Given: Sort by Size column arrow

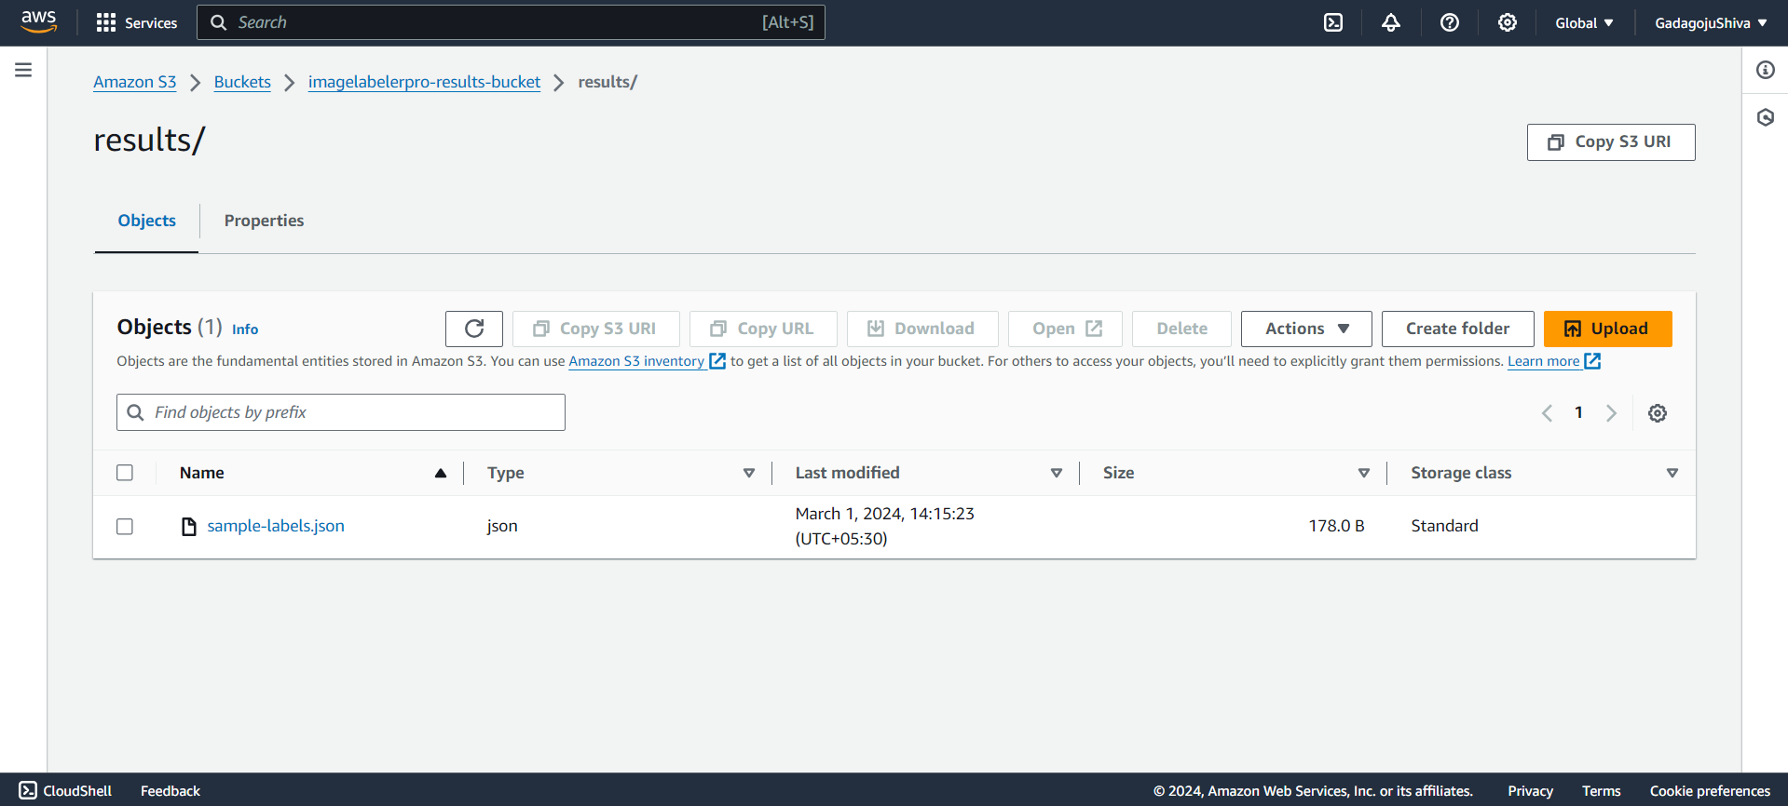Looking at the screenshot, I should pos(1364,473).
